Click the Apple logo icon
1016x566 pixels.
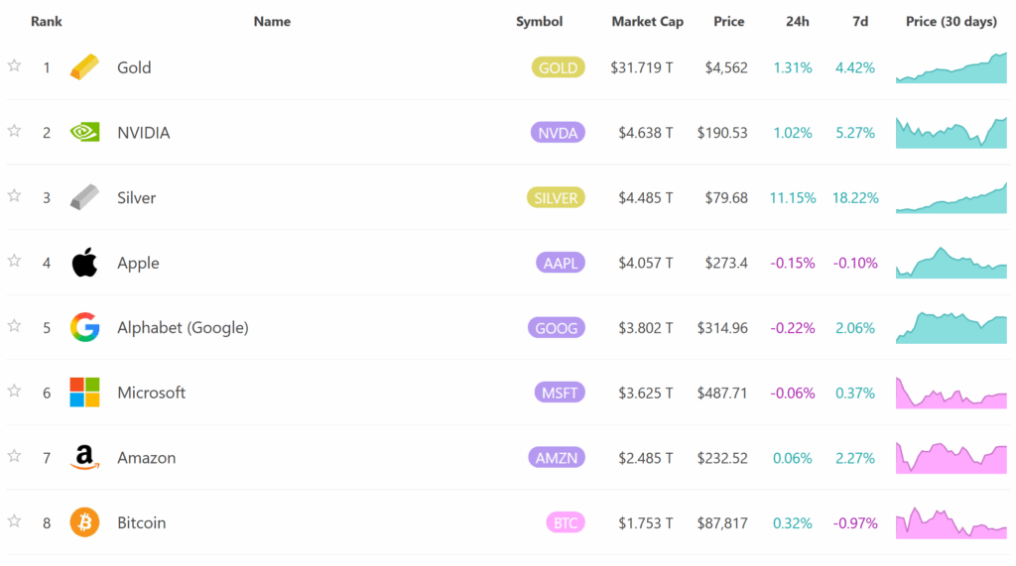84,263
